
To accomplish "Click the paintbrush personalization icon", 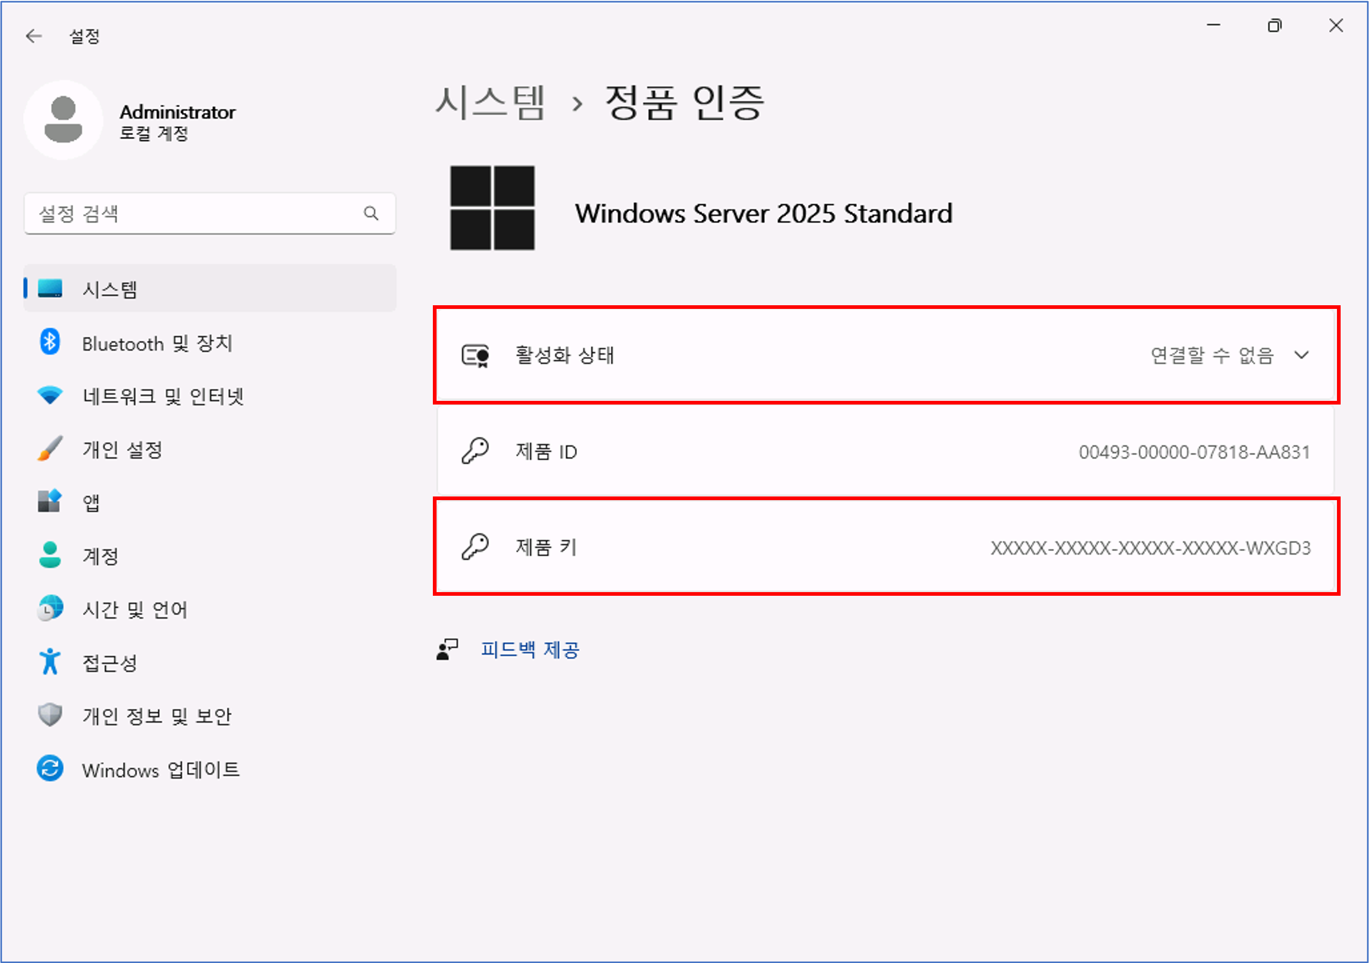I will click(50, 449).
